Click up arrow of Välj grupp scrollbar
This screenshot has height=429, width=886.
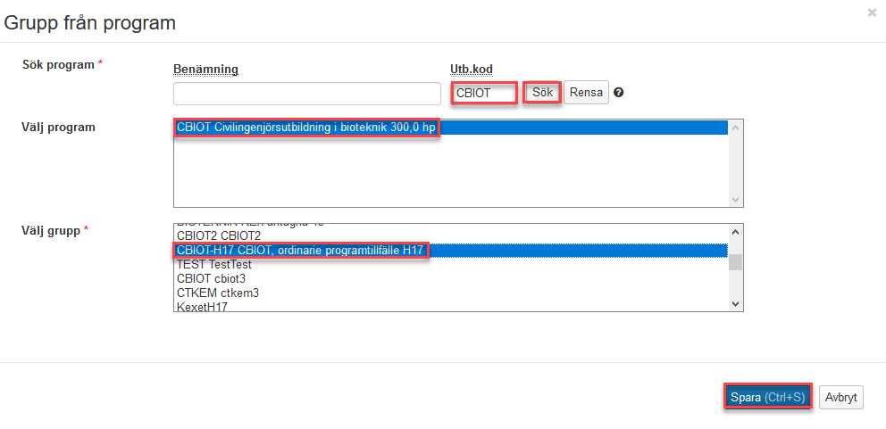736,229
